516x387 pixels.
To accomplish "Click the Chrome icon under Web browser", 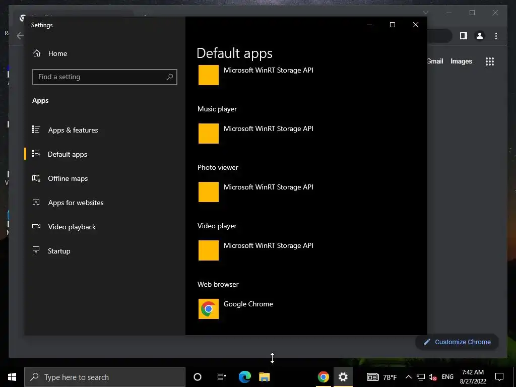I will tap(208, 309).
